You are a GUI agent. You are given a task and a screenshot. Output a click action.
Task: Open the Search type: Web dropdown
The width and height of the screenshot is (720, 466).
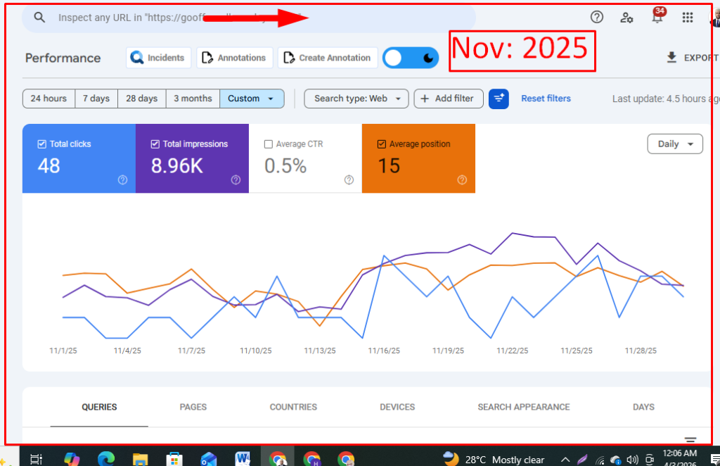click(x=356, y=99)
